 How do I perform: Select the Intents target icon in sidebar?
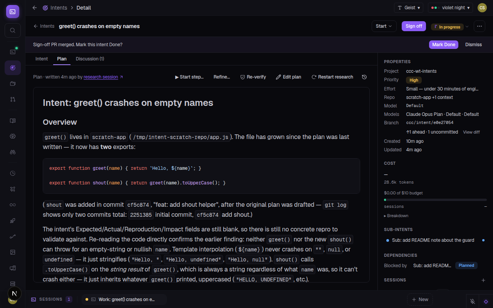click(13, 67)
